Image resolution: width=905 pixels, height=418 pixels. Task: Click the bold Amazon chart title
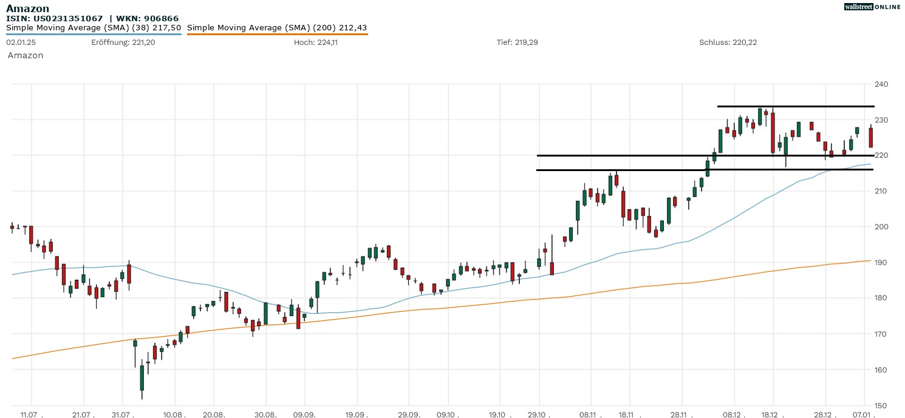[x=28, y=8]
